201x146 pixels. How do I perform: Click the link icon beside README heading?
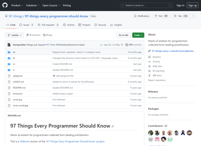tap(113, 126)
